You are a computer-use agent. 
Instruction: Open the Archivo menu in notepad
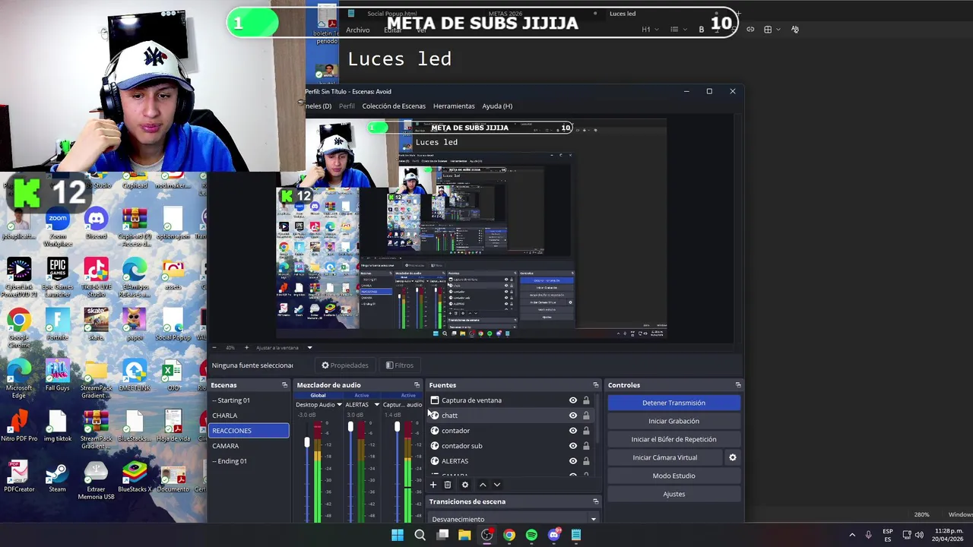tap(357, 30)
